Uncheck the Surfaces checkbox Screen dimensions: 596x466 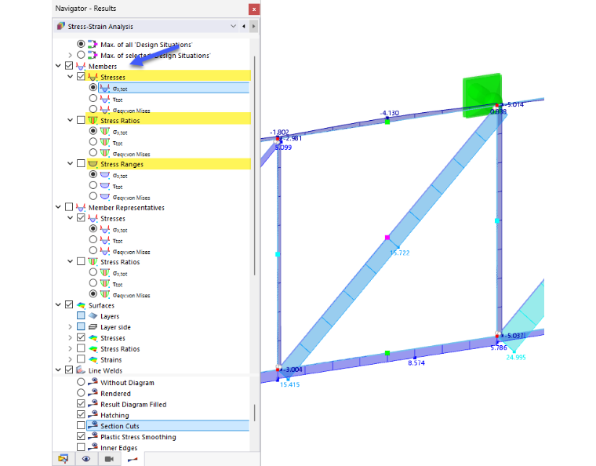[x=69, y=305]
